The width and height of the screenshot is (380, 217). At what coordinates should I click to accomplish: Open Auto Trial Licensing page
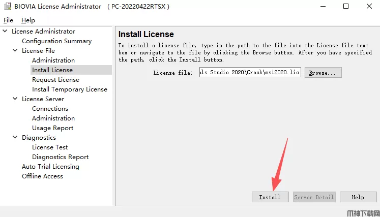pyautogui.click(x=50, y=167)
